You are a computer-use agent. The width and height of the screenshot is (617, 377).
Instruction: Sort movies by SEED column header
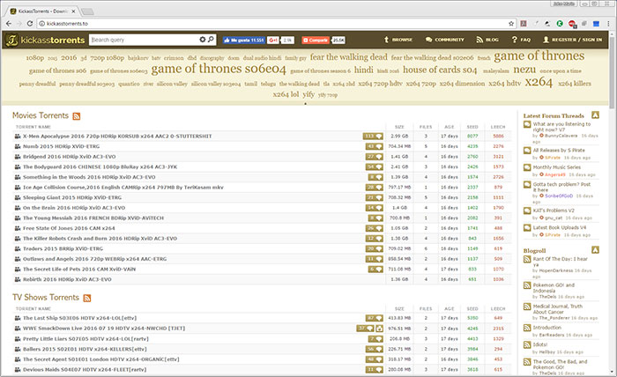click(472, 127)
